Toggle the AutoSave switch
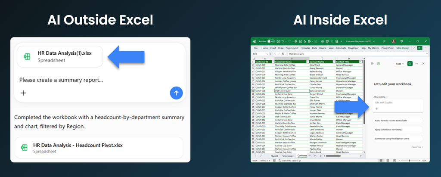Image resolution: width=441 pixels, height=177 pixels. (271, 41)
